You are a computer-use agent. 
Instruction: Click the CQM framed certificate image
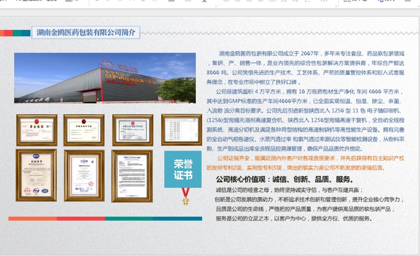point(84,175)
